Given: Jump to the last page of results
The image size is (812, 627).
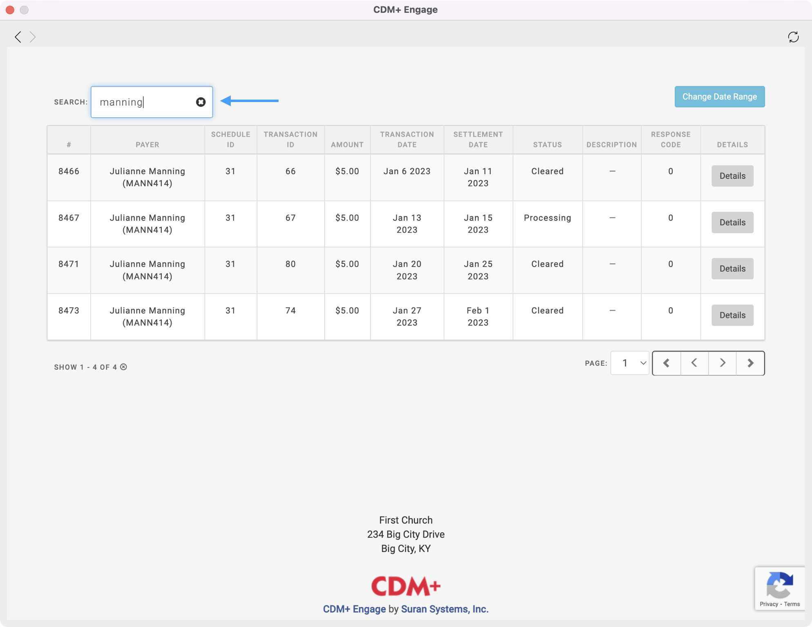Looking at the screenshot, I should tap(750, 363).
